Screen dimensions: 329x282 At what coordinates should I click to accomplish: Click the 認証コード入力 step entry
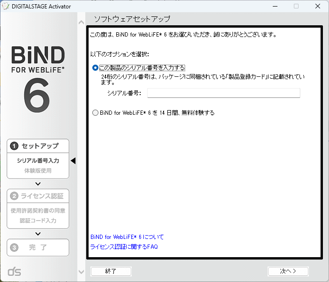coord(38,221)
